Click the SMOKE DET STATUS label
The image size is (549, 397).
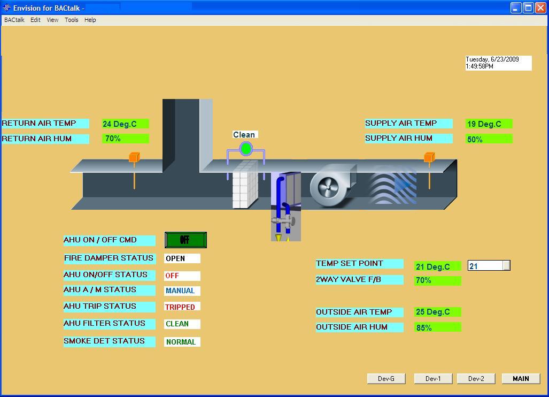coord(109,342)
